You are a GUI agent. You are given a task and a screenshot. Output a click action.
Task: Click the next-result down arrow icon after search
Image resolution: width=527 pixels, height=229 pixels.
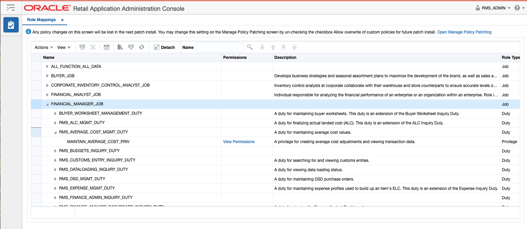(262, 47)
